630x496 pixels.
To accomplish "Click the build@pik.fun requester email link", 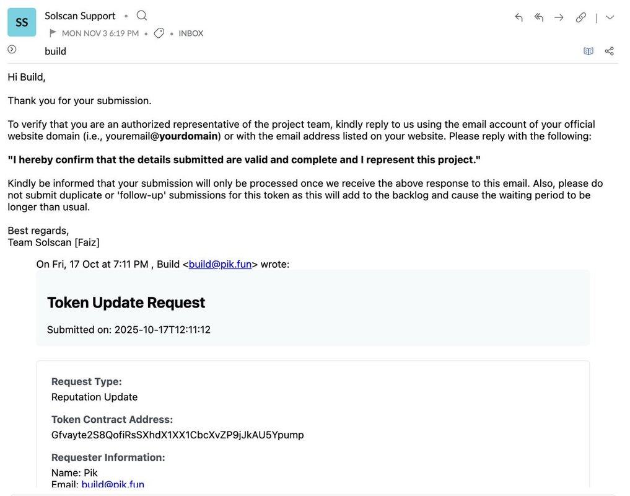I will pos(113,484).
